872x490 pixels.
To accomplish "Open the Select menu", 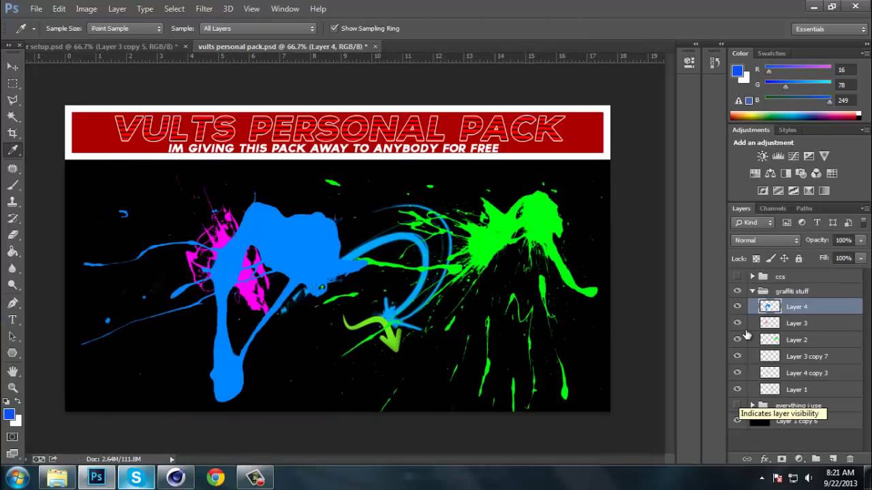I will click(x=174, y=9).
